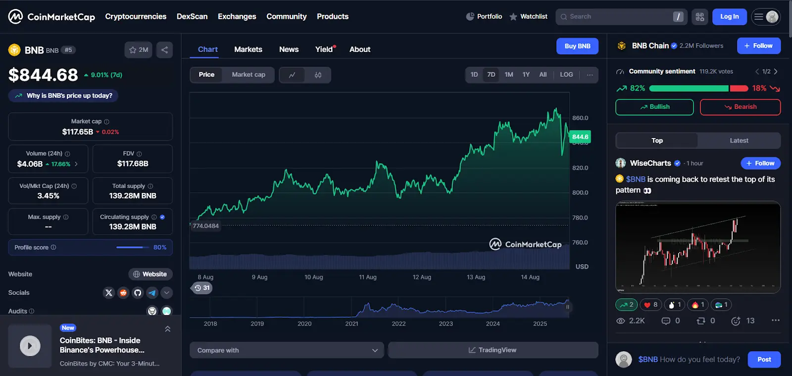The image size is (792, 376).
Task: Switch to the News tab
Action: (x=289, y=49)
